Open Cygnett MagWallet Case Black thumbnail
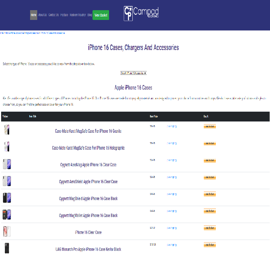The image size is (270, 255). coord(7,214)
